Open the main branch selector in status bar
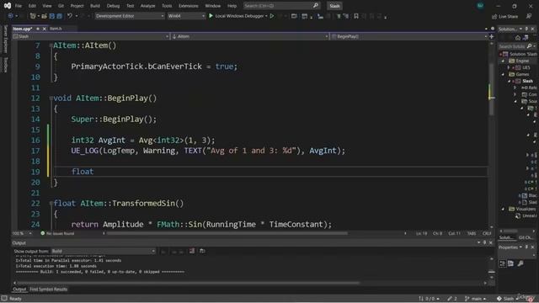Screen dimensions: 539x303 475,299
